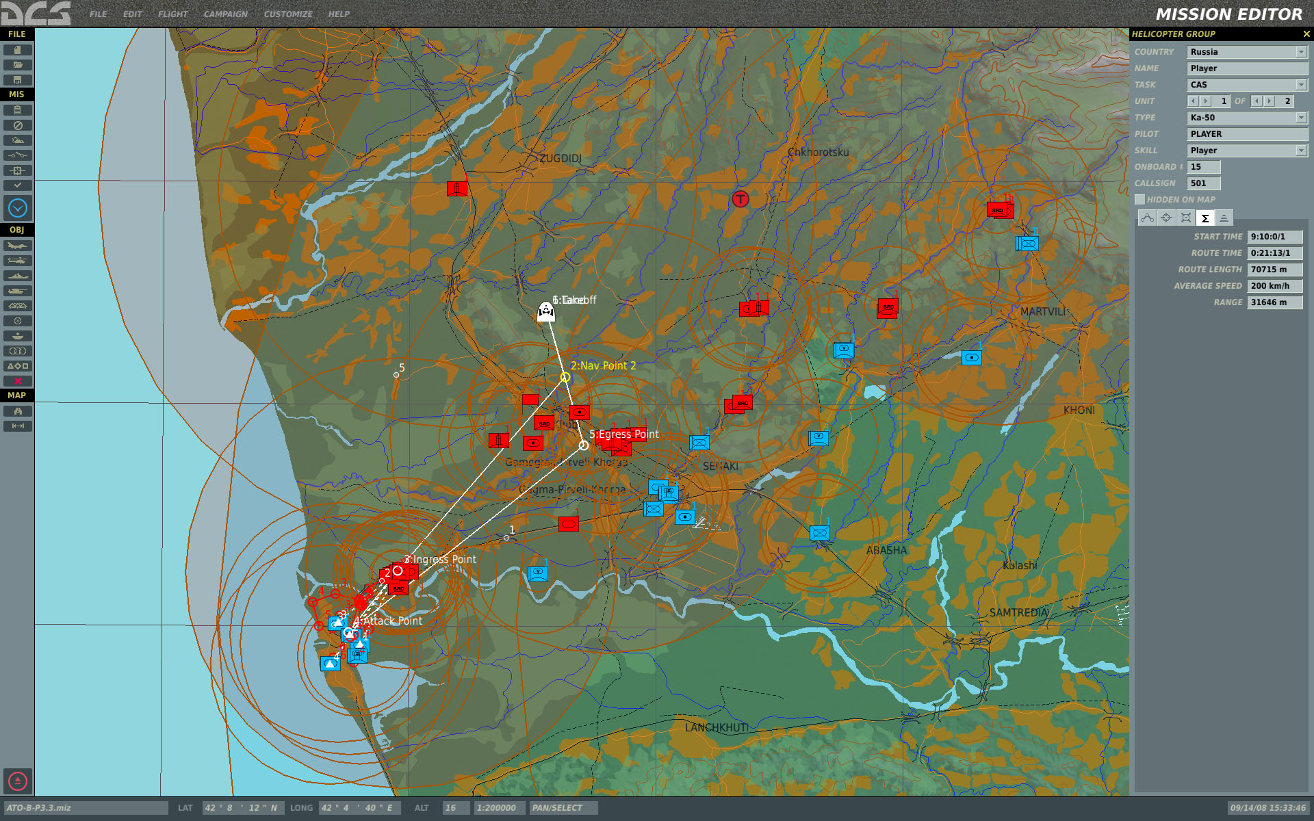Click the Onboard number field 15
This screenshot has width=1314, height=821.
coord(1204,167)
